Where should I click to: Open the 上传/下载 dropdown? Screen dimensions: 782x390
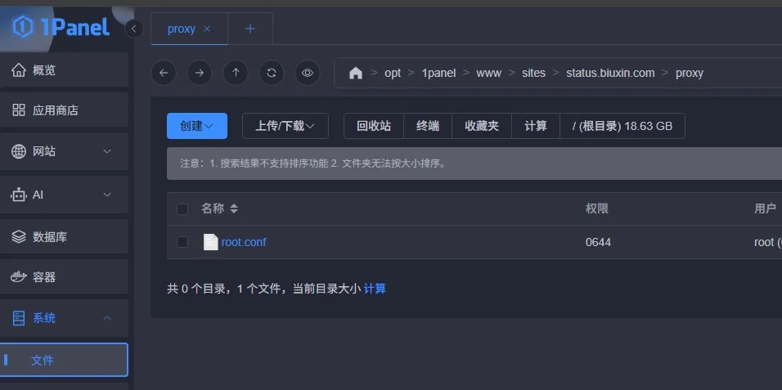[x=285, y=126]
